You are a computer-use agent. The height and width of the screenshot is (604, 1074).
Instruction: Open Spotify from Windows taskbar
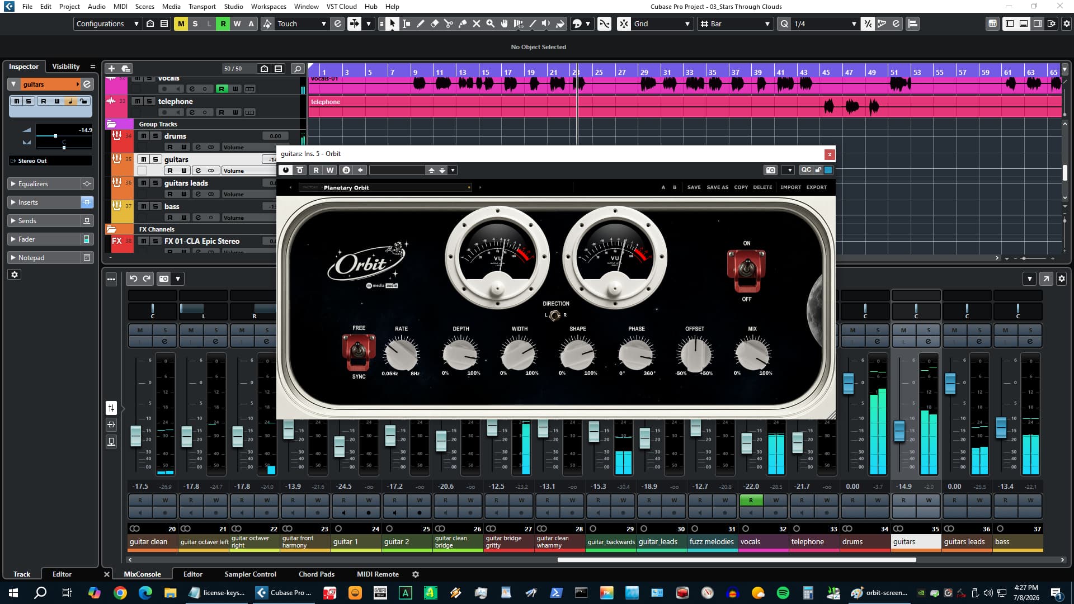pyautogui.click(x=783, y=593)
